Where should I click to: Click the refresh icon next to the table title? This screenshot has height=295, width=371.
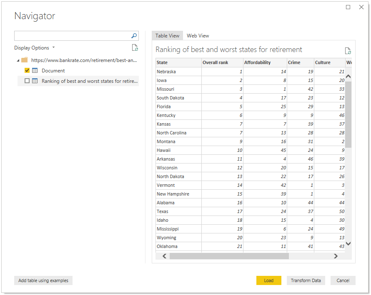(348, 50)
